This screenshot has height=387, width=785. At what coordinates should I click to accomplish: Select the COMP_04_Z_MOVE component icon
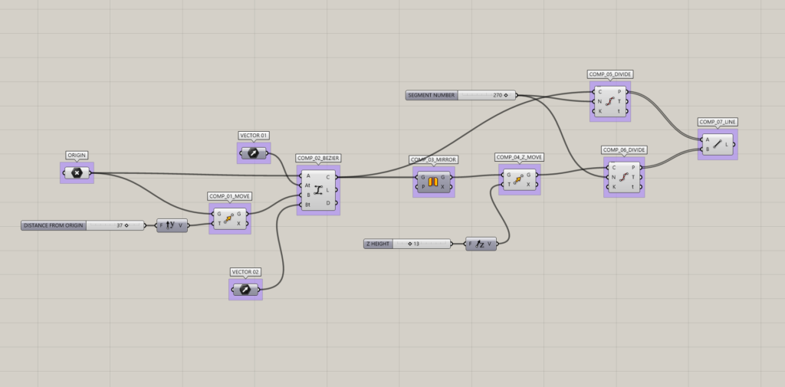click(520, 180)
